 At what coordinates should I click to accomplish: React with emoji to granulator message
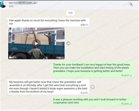[x=92, y=87]
